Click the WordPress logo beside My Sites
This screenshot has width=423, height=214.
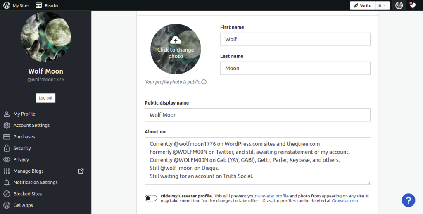coord(7,5)
